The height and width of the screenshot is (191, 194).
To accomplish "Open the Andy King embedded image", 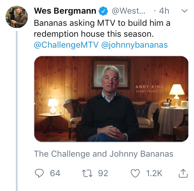I will (x=111, y=99).
